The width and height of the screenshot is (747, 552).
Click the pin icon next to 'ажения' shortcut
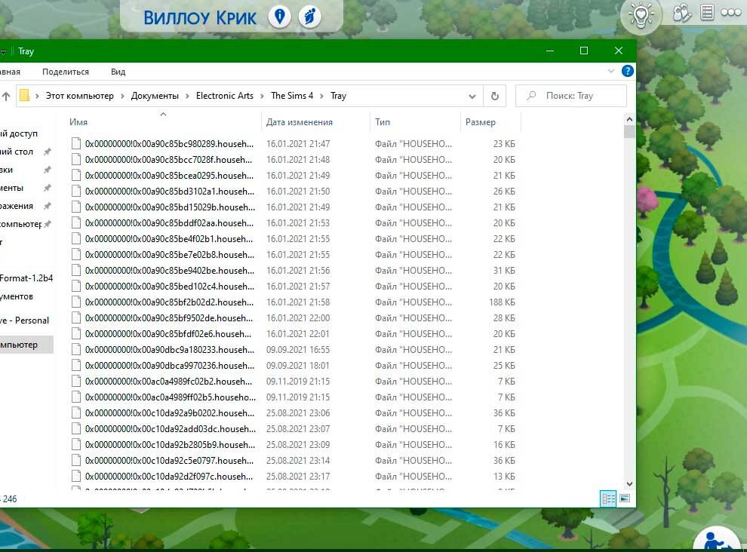[x=48, y=206]
